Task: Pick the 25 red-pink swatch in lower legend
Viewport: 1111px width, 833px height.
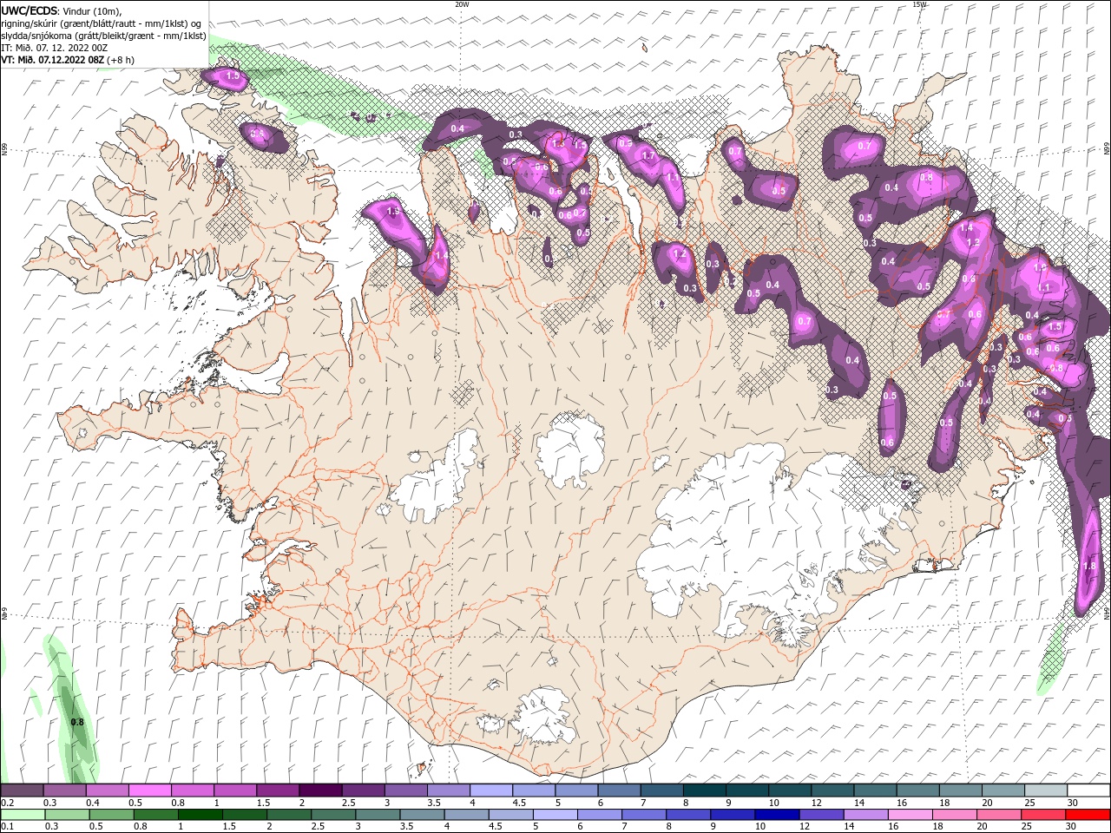Action: point(1042,814)
